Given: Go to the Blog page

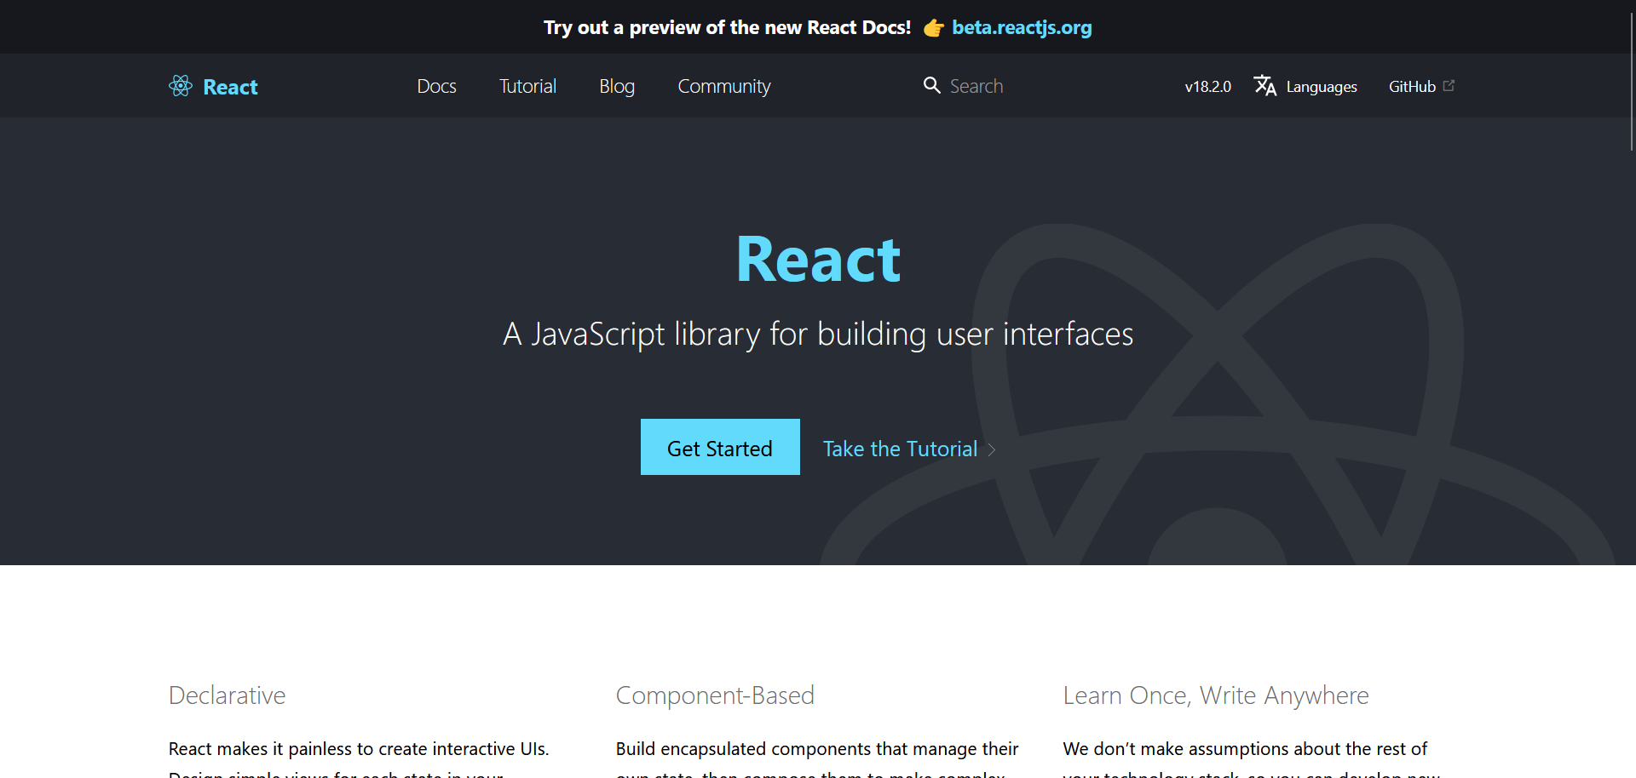Looking at the screenshot, I should tap(617, 86).
